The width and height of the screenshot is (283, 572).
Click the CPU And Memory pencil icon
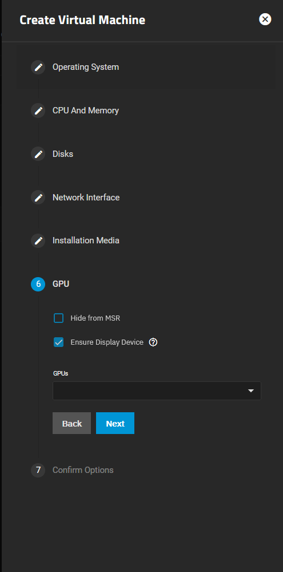coord(38,111)
